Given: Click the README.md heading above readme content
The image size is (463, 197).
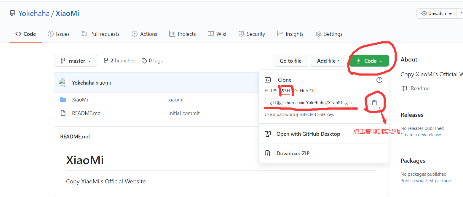Looking at the screenshot, I should [75, 137].
